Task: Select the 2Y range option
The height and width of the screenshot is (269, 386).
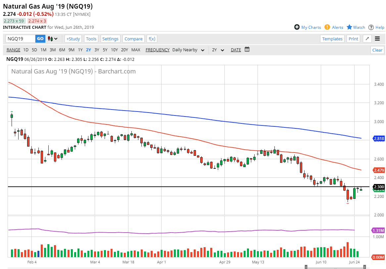Action: click(x=88, y=50)
